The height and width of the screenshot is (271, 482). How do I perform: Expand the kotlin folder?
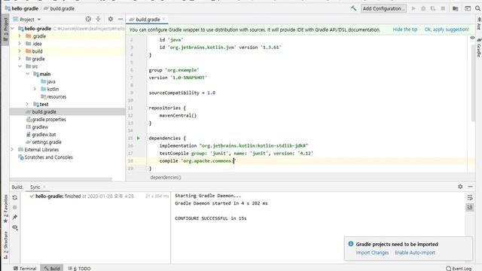coord(35,89)
